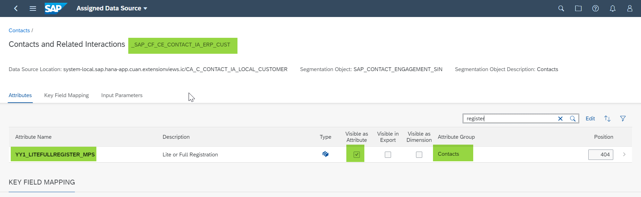Click the KEY FIELD MAPPING section heading
The image size is (641, 197).
[42, 182]
